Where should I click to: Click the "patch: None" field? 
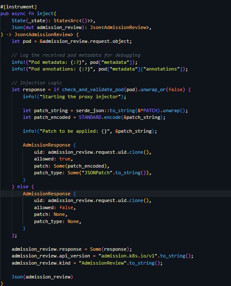(x=49, y=215)
